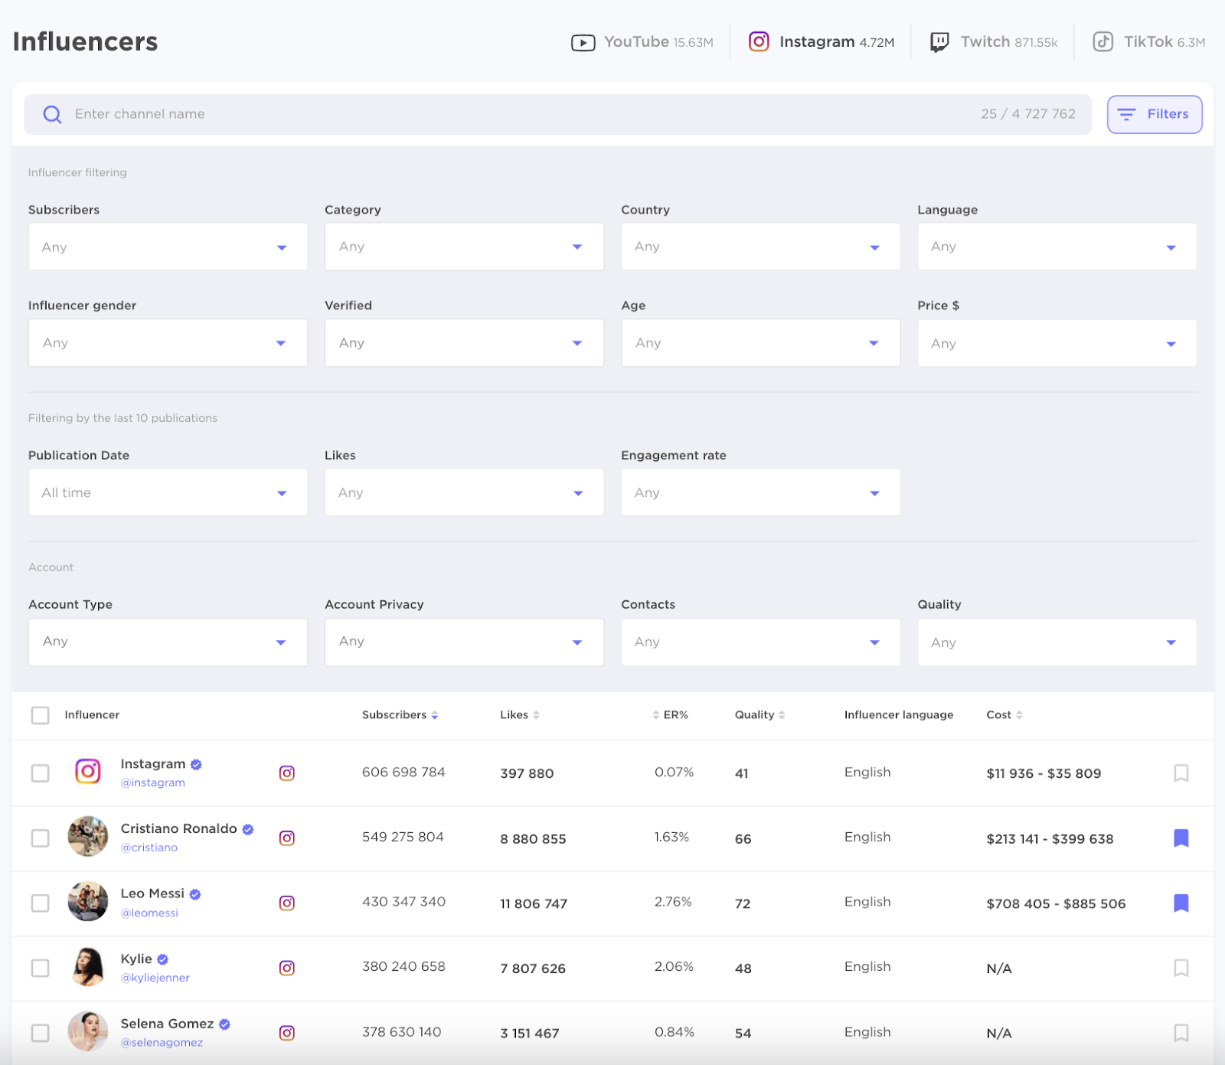This screenshot has height=1065, width=1225.
Task: Toggle the select-all influencers checkbox
Action: [40, 715]
